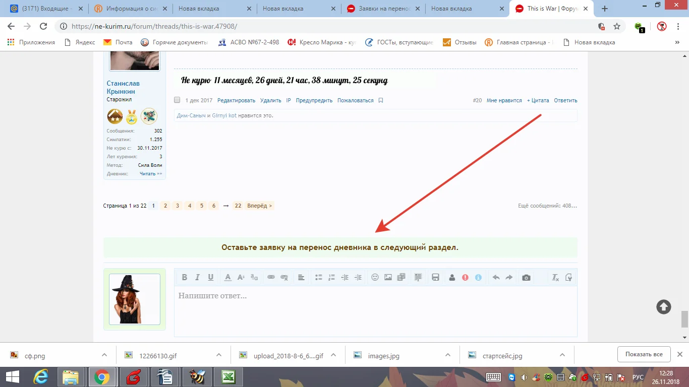Show more bookmarks with the chevron
The height and width of the screenshot is (387, 689).
coord(677,42)
